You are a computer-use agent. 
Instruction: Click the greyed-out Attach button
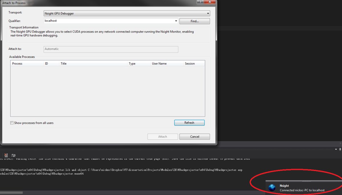coord(163,137)
